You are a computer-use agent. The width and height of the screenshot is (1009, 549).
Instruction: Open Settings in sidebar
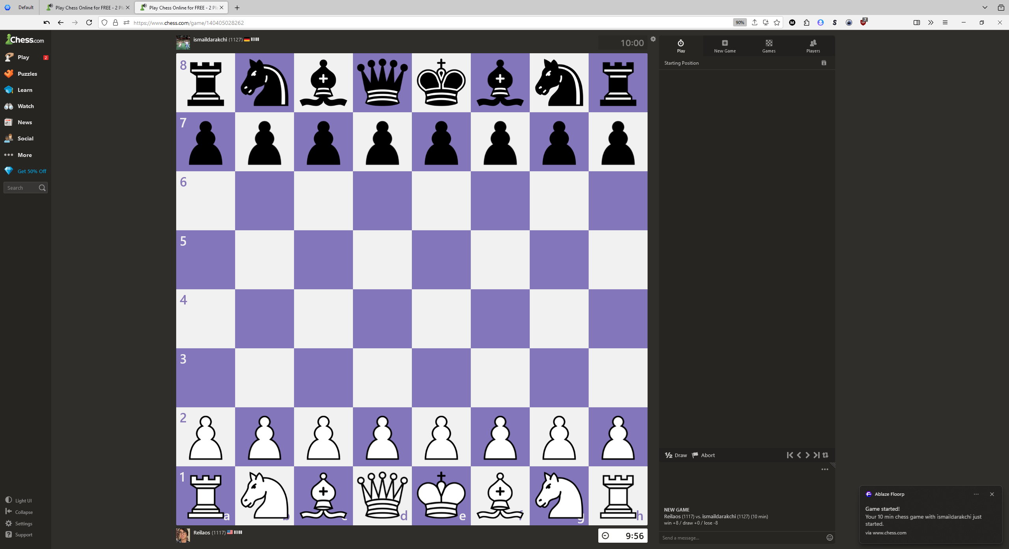(19, 523)
